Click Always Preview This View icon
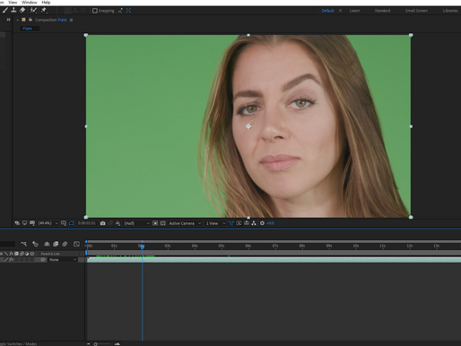 [17, 223]
